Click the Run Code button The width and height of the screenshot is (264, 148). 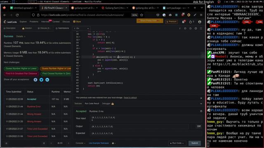pyautogui.click(x=177, y=143)
